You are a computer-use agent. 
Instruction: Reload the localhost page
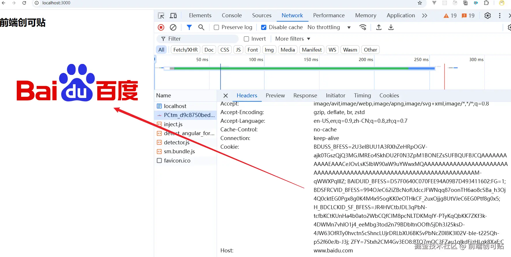pyautogui.click(x=24, y=3)
